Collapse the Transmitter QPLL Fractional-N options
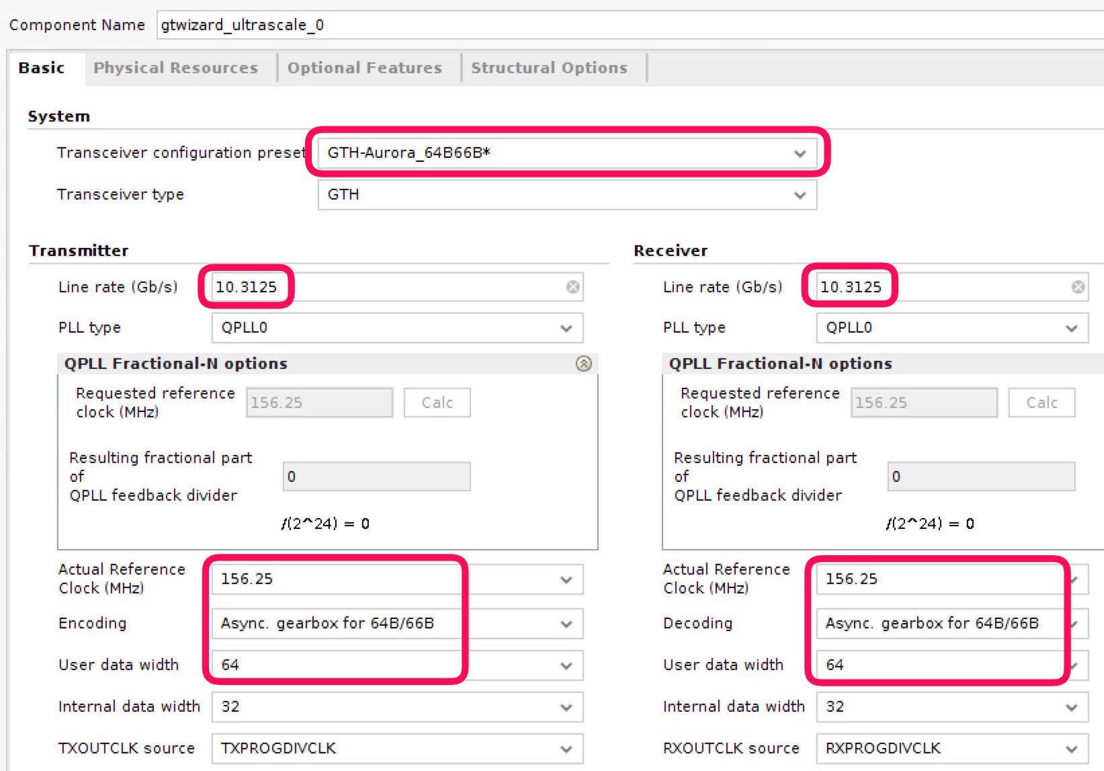The image size is (1104, 771). click(583, 364)
